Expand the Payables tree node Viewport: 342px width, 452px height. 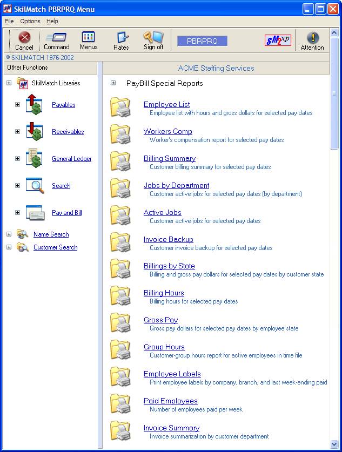[18, 104]
